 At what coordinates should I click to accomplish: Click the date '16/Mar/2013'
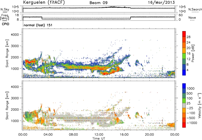tap(161, 3)
